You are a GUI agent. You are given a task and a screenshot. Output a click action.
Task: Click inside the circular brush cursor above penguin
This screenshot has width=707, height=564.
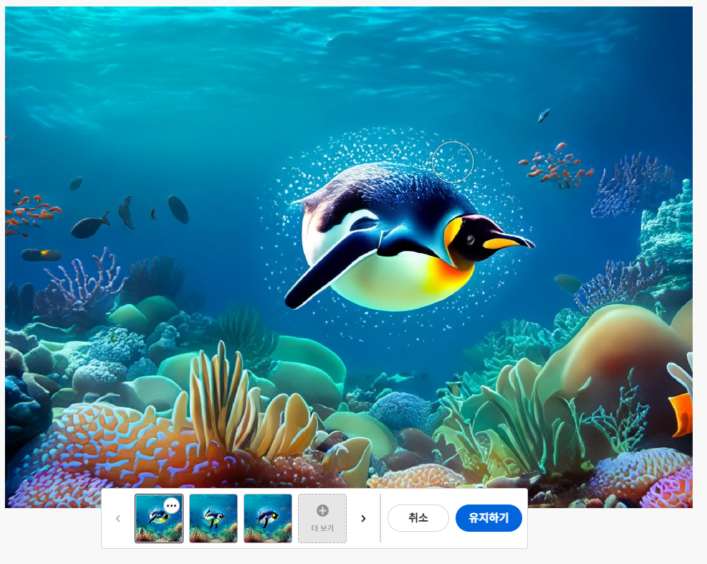click(x=453, y=162)
